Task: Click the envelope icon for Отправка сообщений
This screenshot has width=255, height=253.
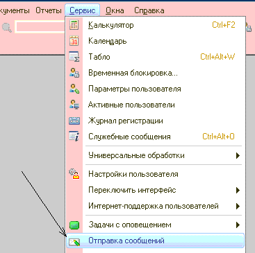Action: click(74, 241)
